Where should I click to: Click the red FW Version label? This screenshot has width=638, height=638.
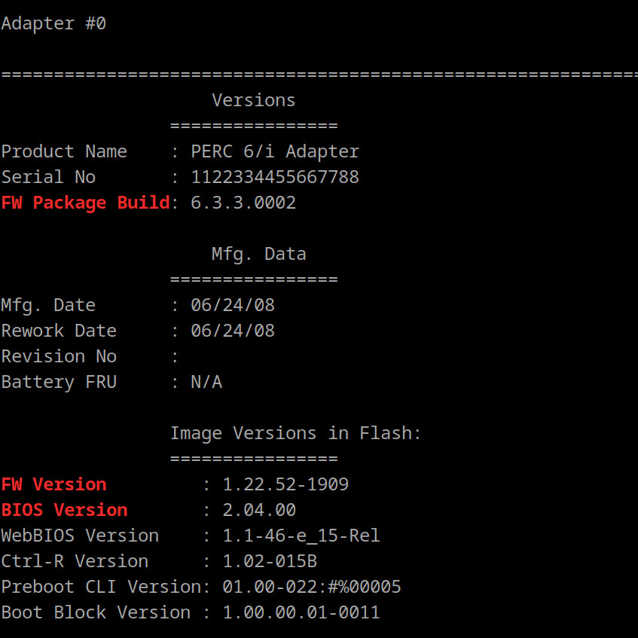pos(53,484)
